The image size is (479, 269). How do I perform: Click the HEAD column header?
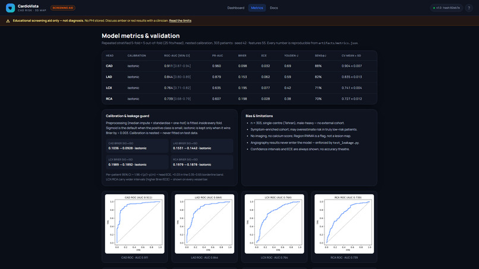pyautogui.click(x=110, y=56)
